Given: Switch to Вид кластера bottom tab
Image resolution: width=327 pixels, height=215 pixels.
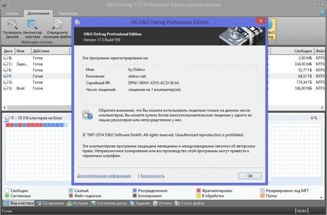Looking at the screenshot, I should coord(19,203).
